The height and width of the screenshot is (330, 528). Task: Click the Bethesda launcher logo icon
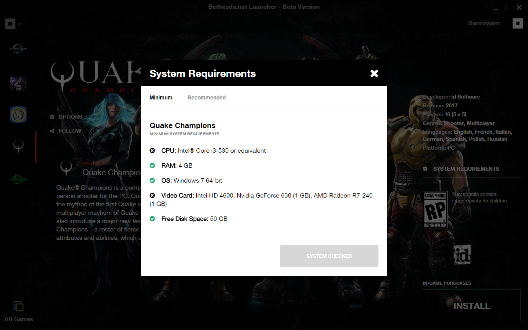pyautogui.click(x=10, y=24)
